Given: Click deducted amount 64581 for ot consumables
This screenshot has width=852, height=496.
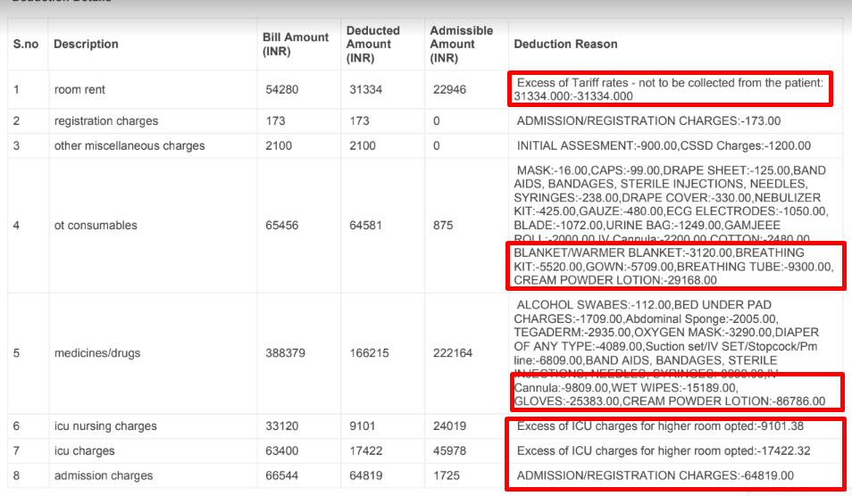Looking at the screenshot, I should [365, 225].
